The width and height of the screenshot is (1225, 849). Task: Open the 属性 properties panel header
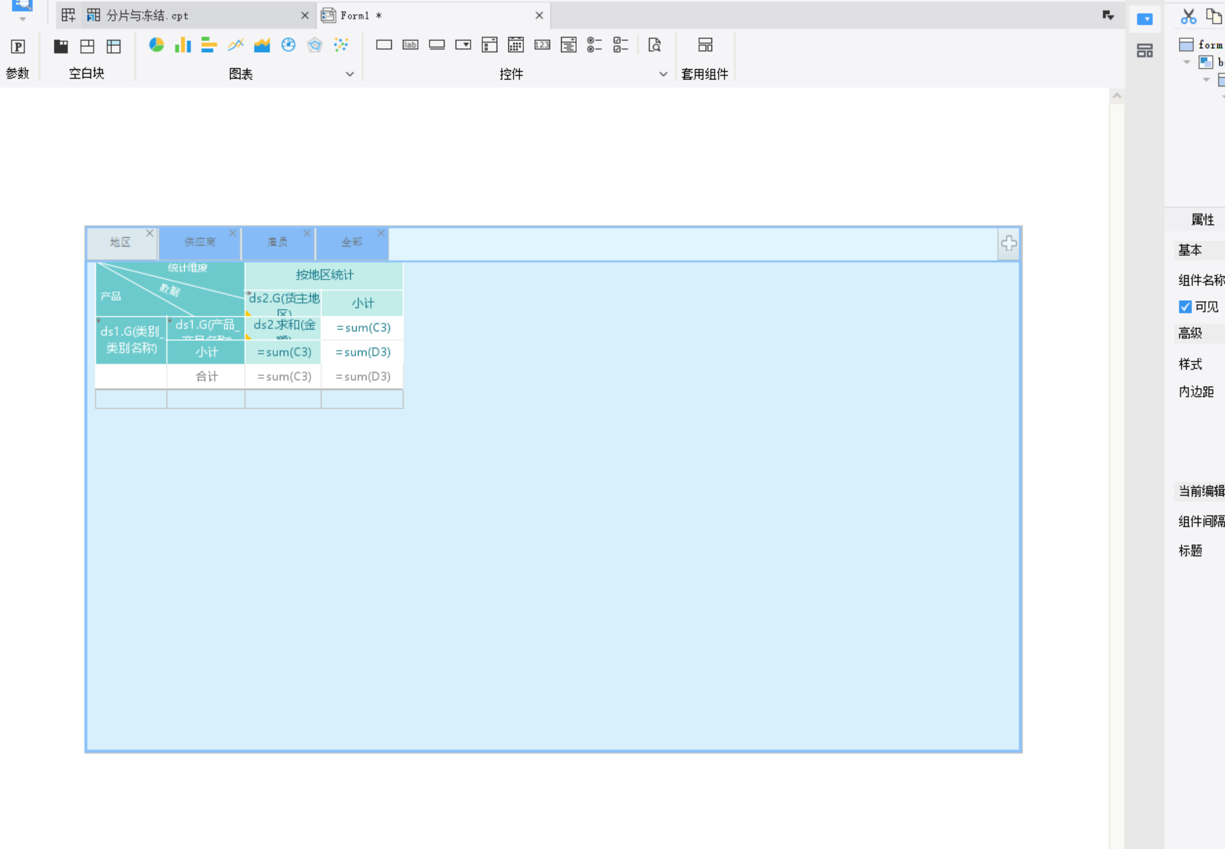pos(1202,219)
